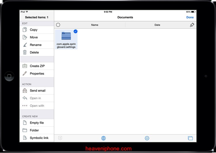Sort files by Date column

pos(157,25)
